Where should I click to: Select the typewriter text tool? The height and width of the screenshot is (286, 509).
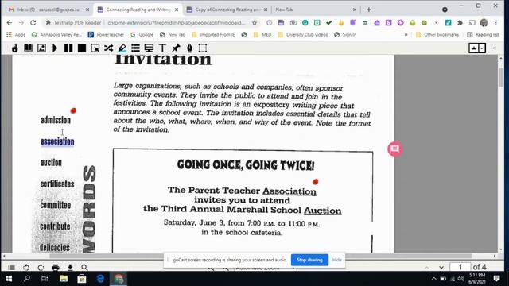click(x=162, y=48)
